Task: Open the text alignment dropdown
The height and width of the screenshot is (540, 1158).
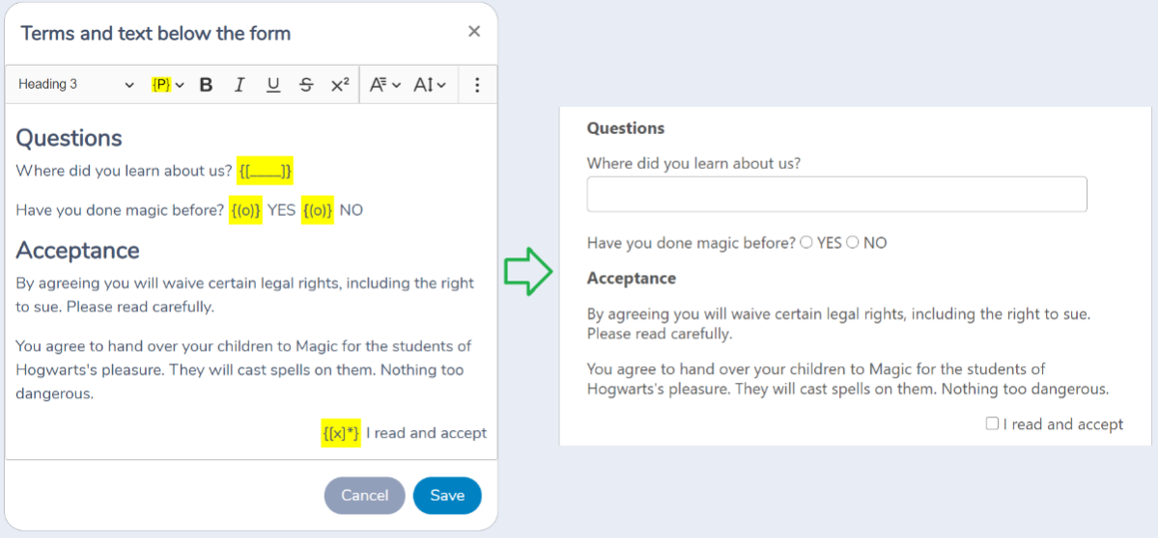Action: click(x=384, y=85)
